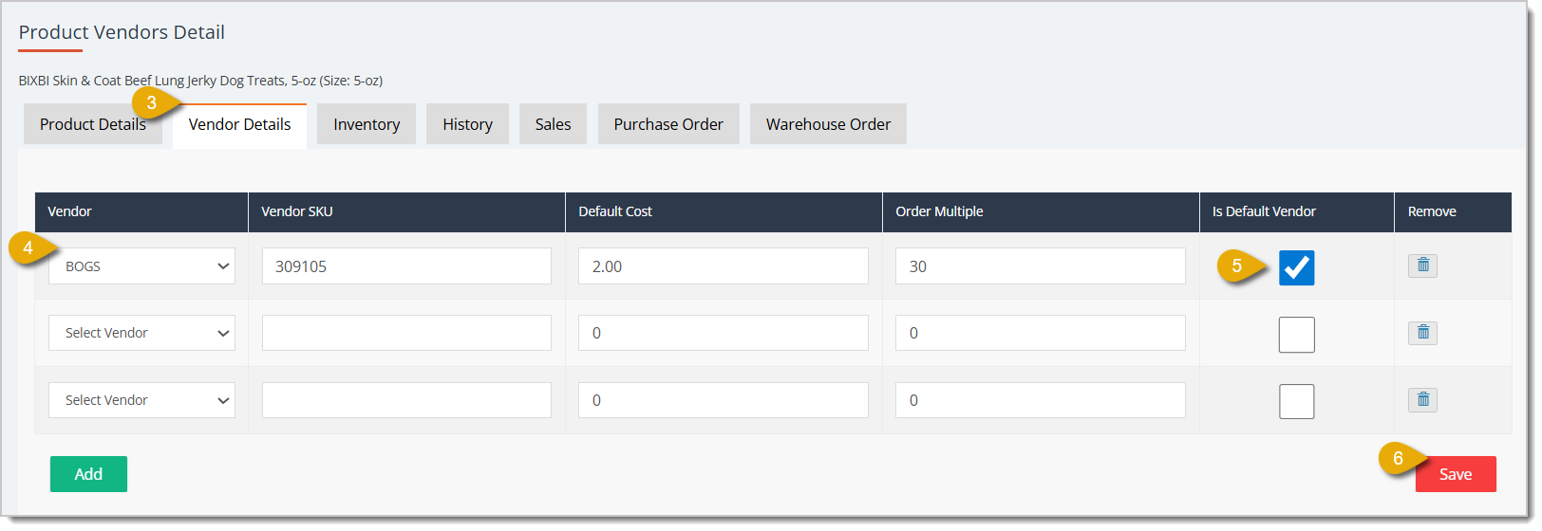Click the Product Vendors Detail heading
This screenshot has height=531, width=1542.
(122, 32)
